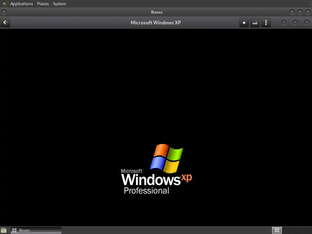
Task: Open the three-dot menu in header bar
Action: [266, 23]
